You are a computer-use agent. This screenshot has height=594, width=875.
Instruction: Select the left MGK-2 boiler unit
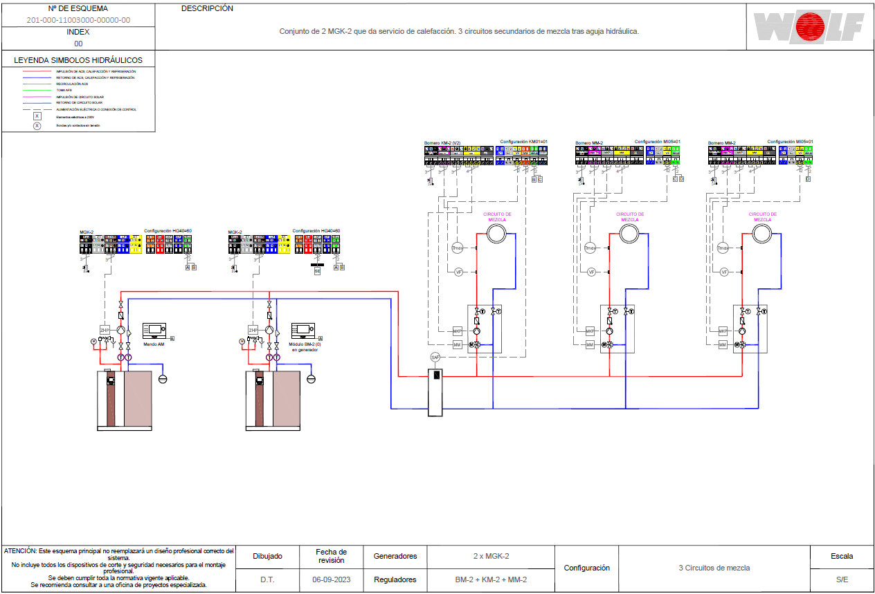point(124,400)
